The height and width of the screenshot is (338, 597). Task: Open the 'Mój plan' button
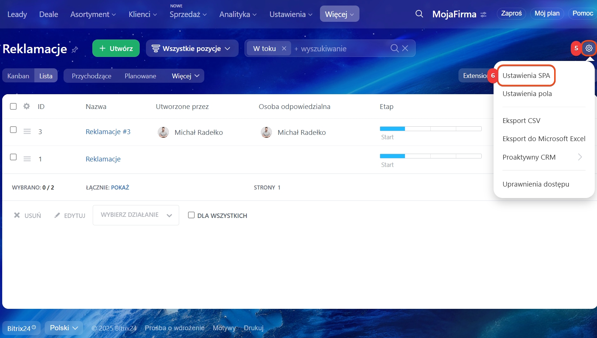[547, 13]
